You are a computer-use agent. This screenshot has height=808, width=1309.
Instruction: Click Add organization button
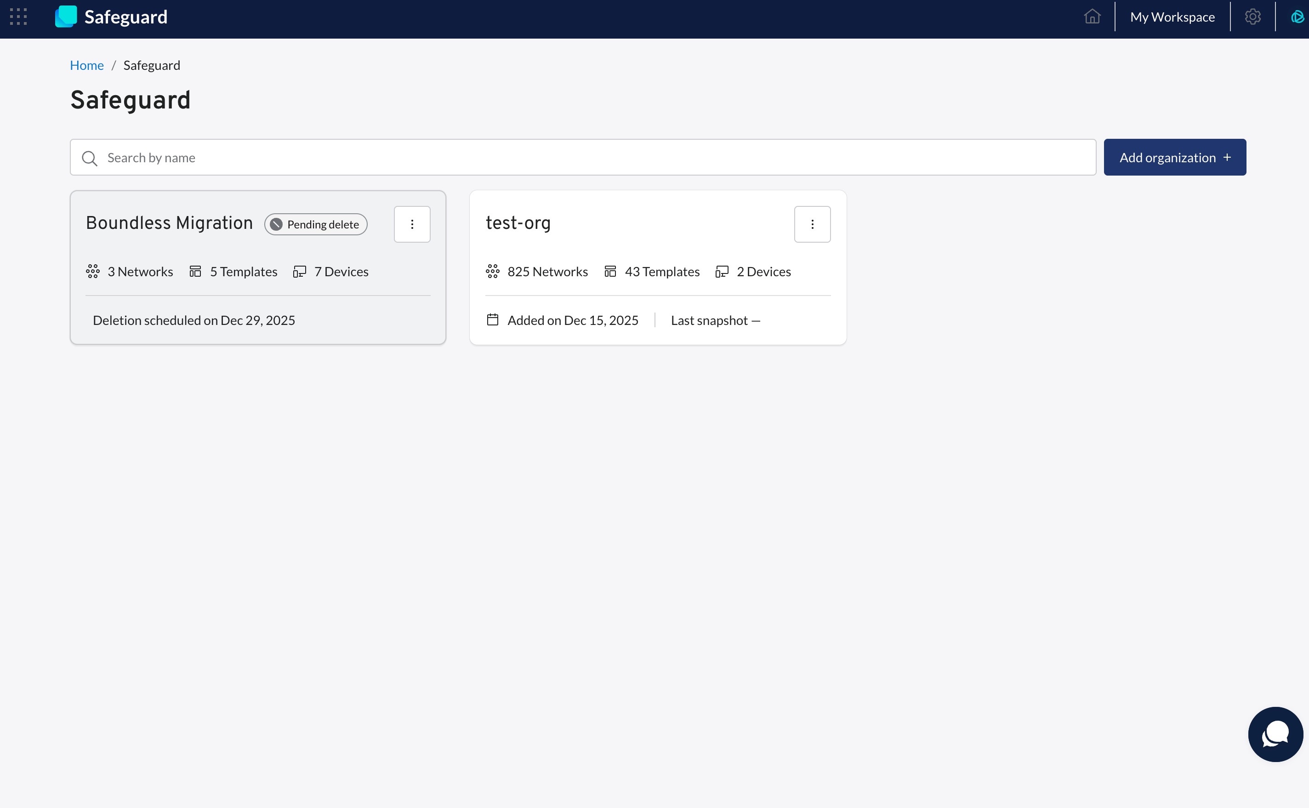(1174, 158)
